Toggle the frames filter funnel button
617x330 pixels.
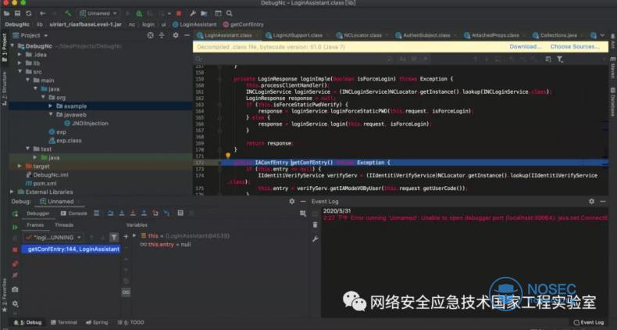(114, 237)
